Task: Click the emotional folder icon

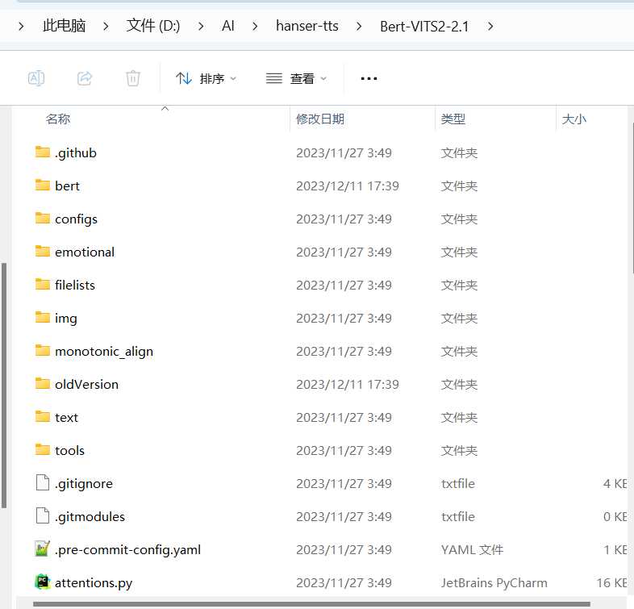Action: coord(43,252)
